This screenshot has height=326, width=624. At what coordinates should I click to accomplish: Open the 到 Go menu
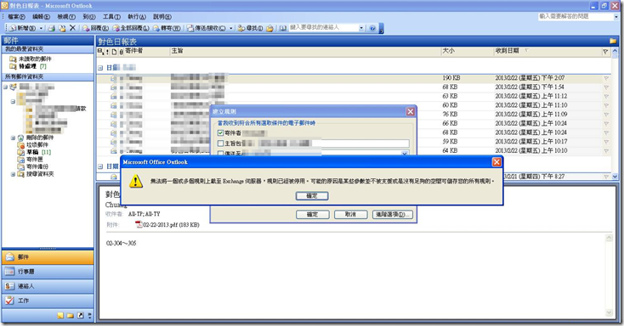(x=89, y=17)
